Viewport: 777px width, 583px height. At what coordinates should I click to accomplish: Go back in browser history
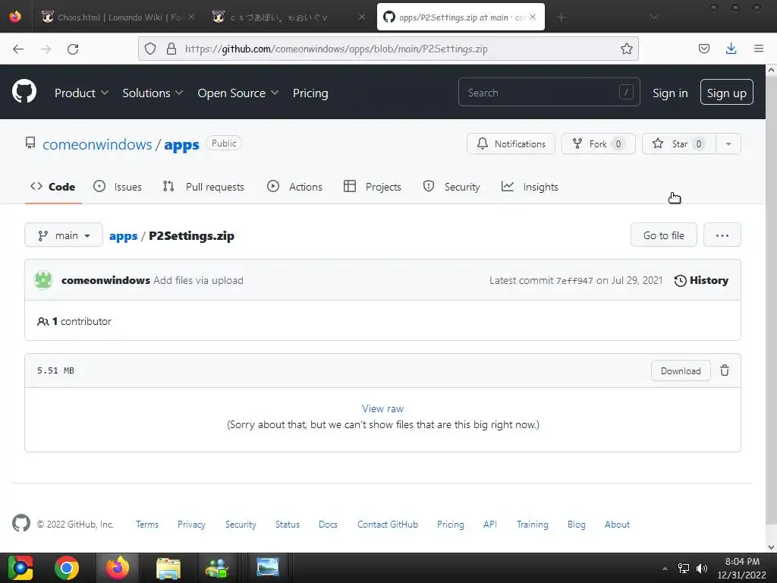18,49
